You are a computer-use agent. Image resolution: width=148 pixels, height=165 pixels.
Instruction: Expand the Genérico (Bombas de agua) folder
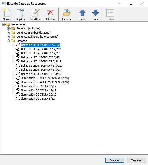[9, 33]
